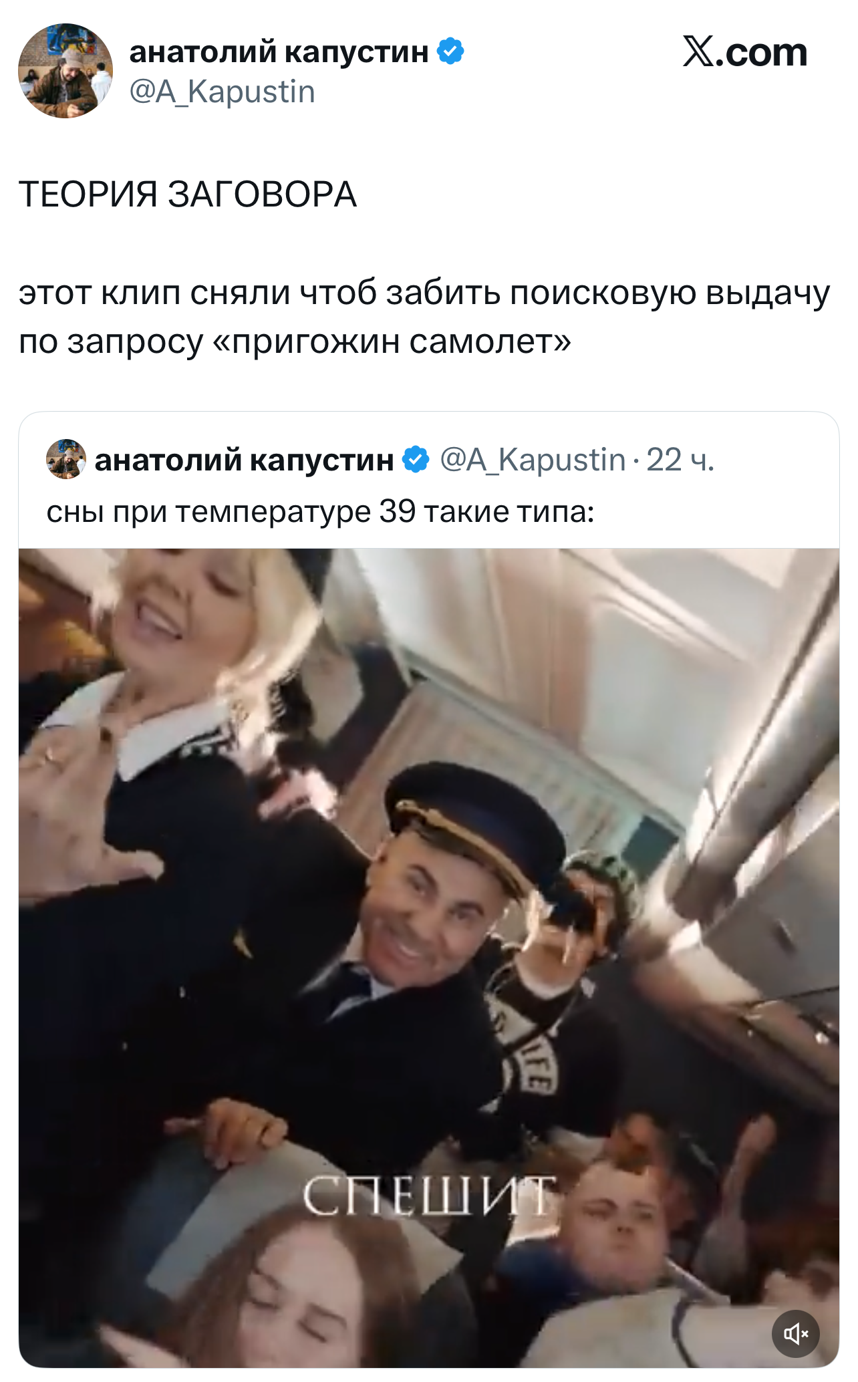Click the ТЕОРИЯ ЗАГОВОРА headline text
Screen dimensions: 858x1382
tap(188, 194)
